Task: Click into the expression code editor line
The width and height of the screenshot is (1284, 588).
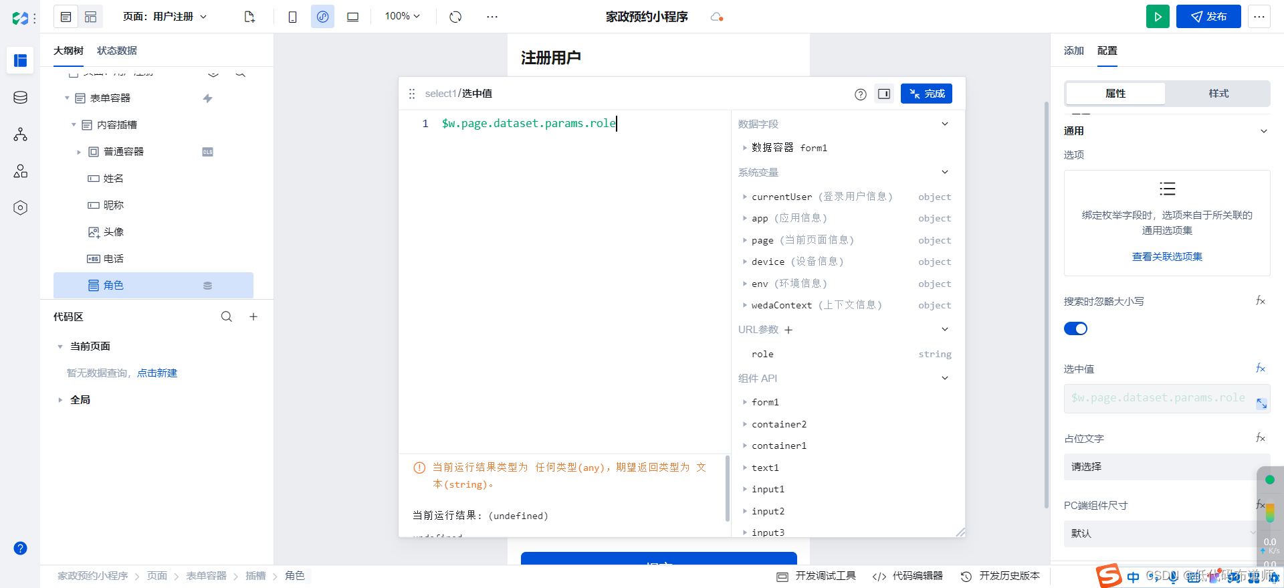Action: click(529, 123)
